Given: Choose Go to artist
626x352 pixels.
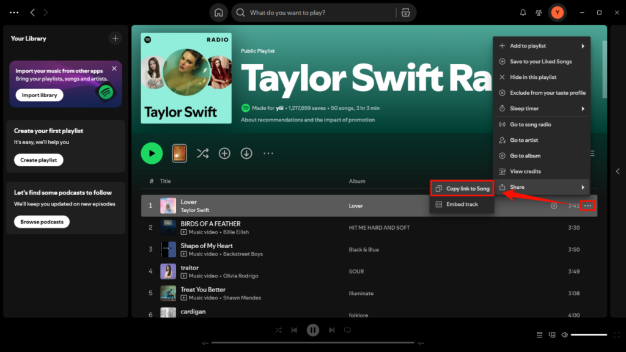Looking at the screenshot, I should click(542, 140).
